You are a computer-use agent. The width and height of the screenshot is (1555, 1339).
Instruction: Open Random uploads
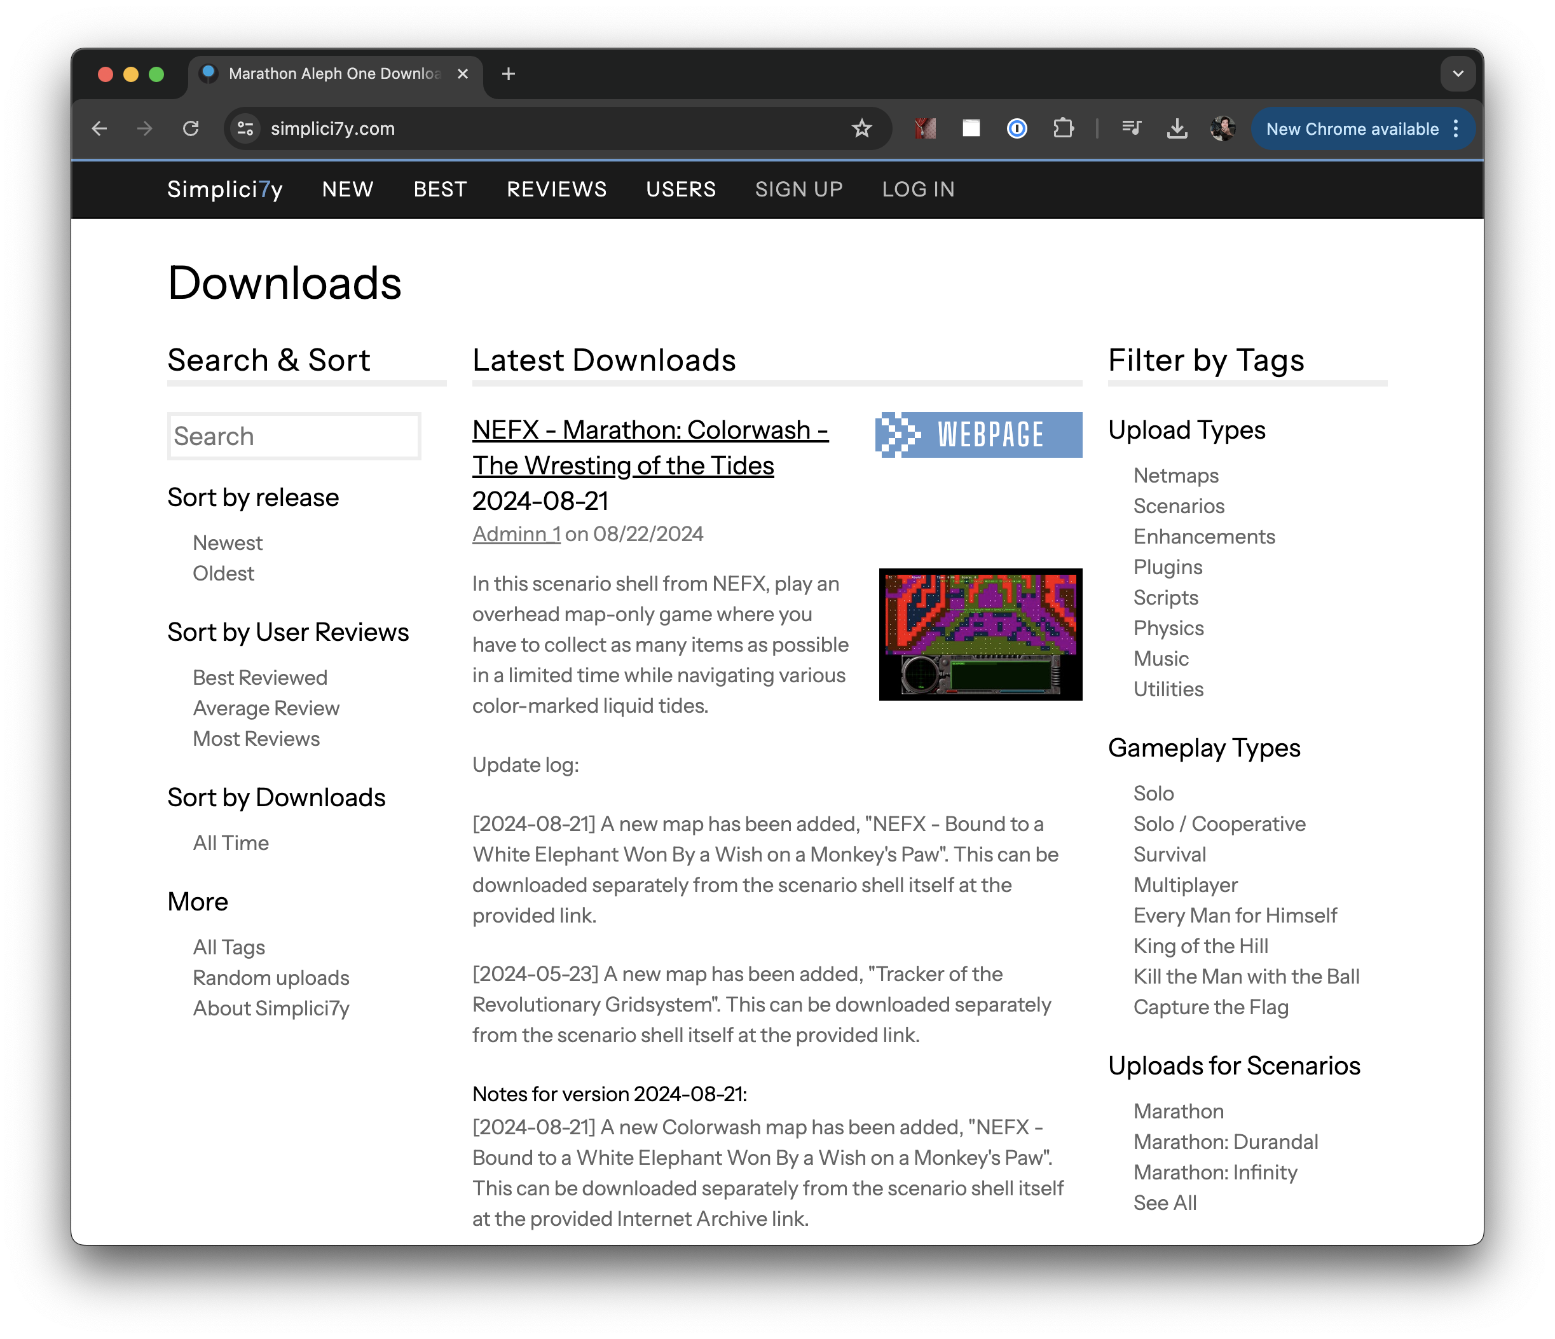click(x=271, y=978)
